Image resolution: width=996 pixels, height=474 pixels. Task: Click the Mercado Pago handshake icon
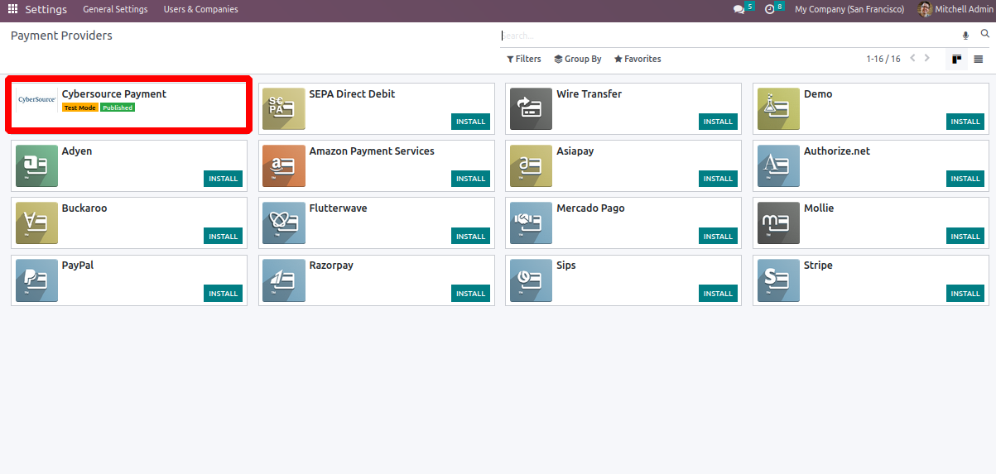pyautogui.click(x=532, y=223)
